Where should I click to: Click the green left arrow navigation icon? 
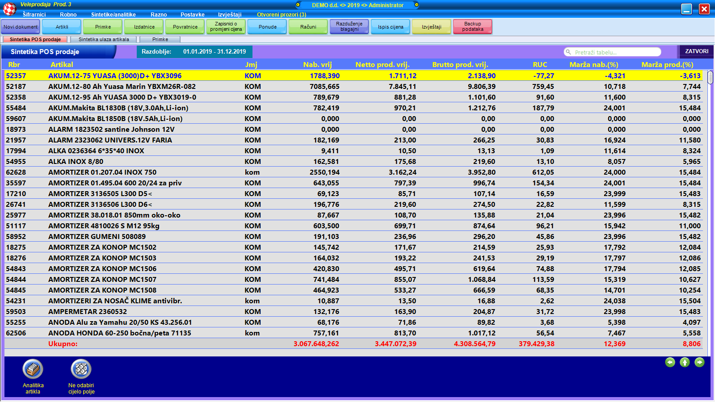coord(670,362)
